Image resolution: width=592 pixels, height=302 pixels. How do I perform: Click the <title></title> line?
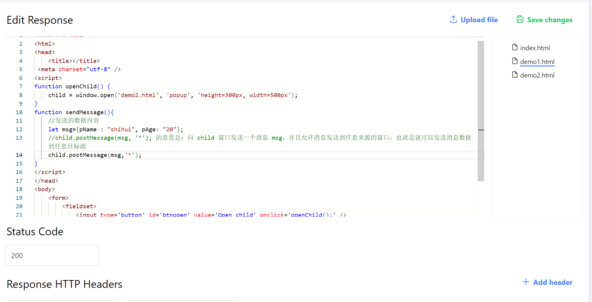point(74,61)
